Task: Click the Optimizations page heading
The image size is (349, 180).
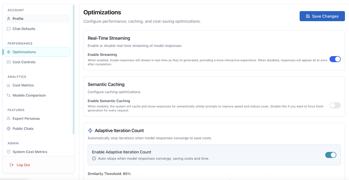Action: [102, 12]
